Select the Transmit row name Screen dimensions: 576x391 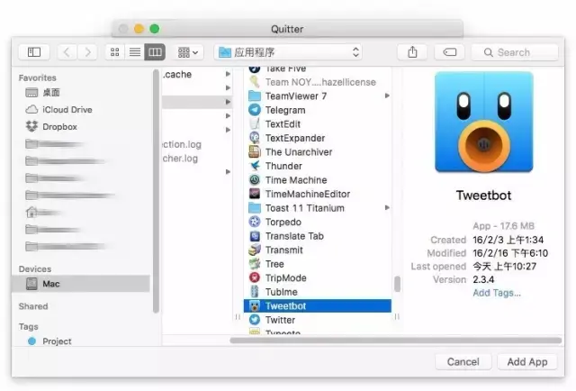click(284, 250)
